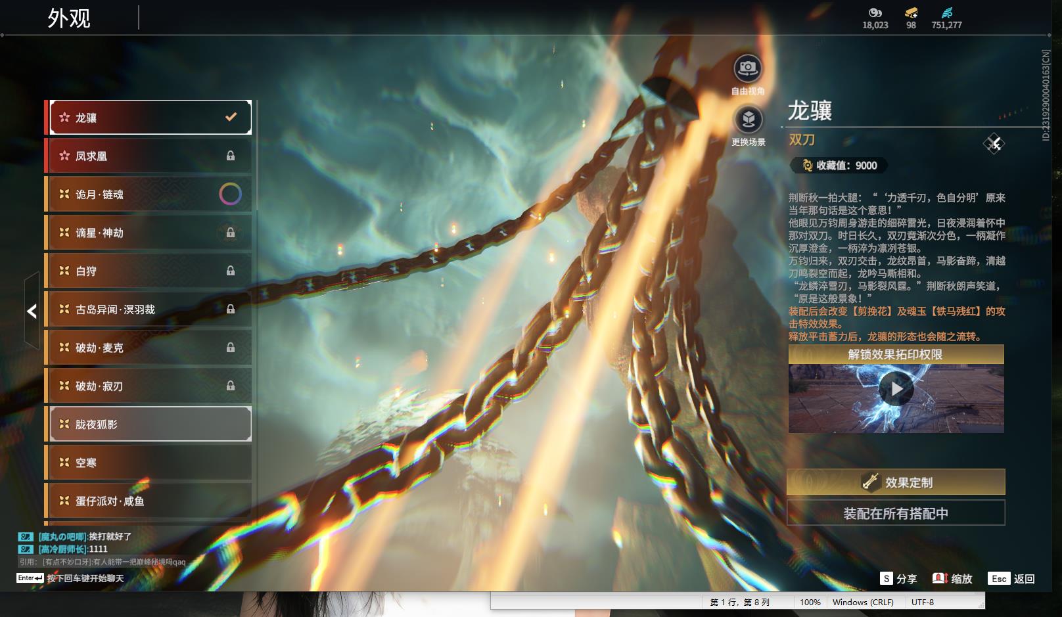Click 返回 to go back
1062x617 pixels.
(x=1012, y=578)
